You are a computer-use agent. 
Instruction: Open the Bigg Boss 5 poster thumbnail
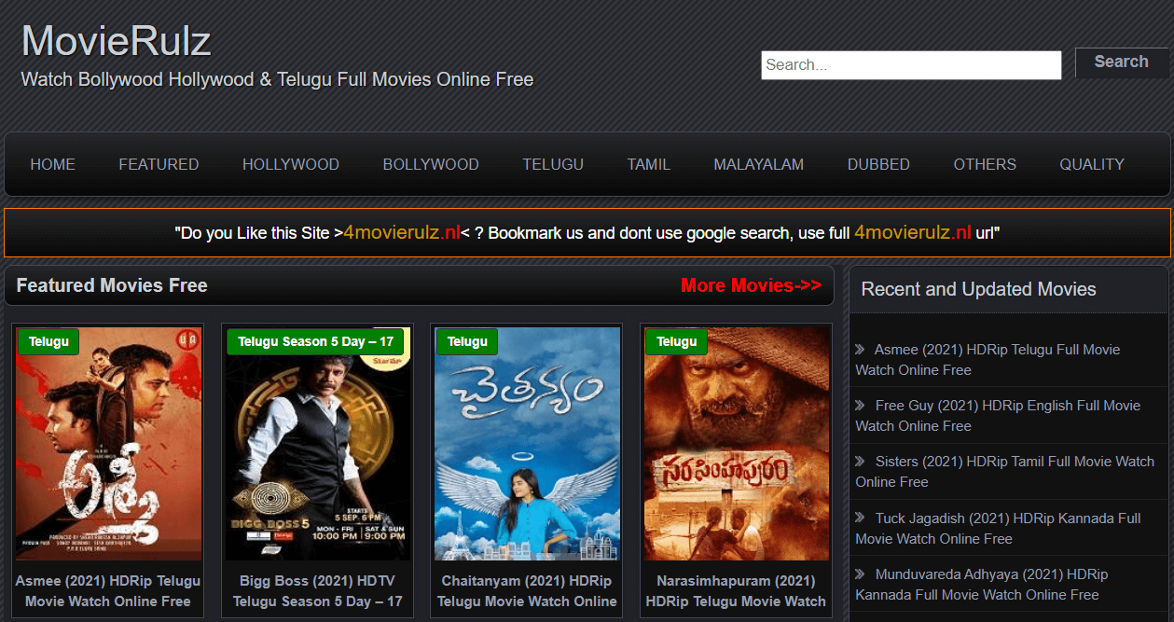coord(317,443)
